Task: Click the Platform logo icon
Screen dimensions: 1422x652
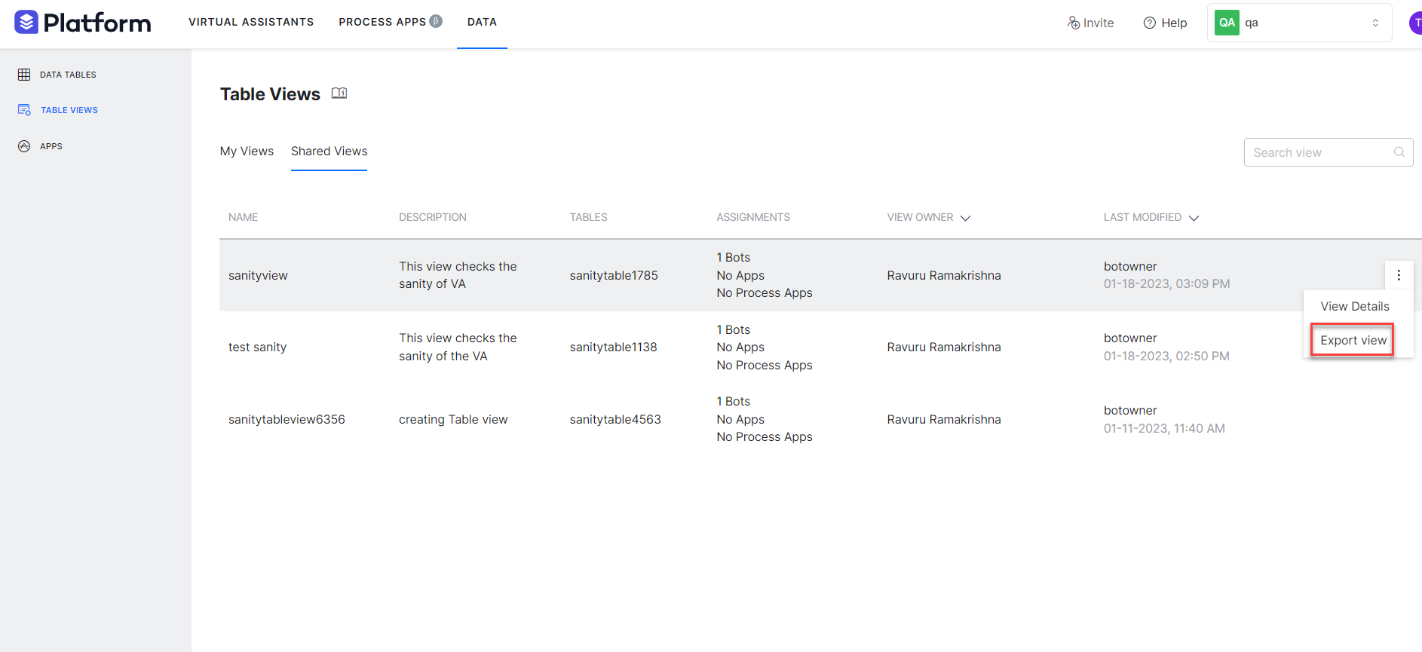Action: (x=26, y=23)
